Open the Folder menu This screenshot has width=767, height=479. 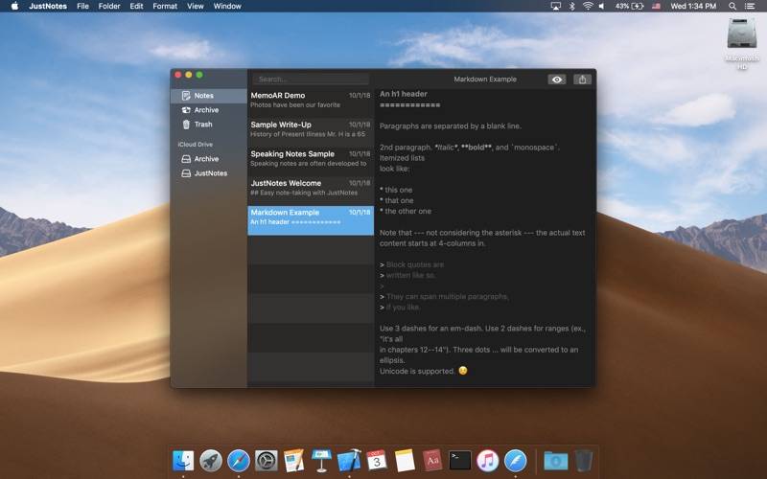click(x=109, y=6)
